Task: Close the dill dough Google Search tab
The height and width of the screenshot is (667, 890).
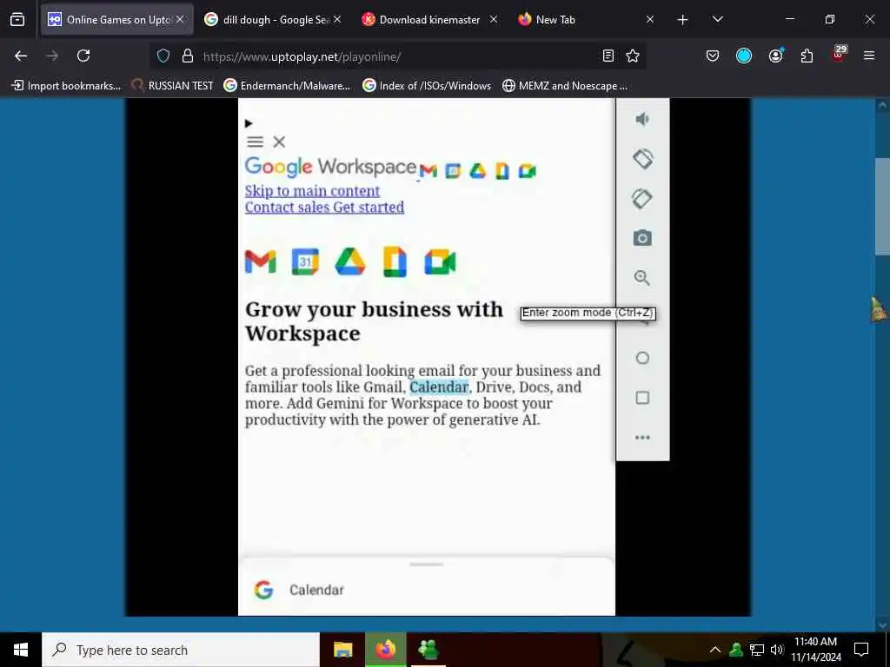Action: coord(337,20)
